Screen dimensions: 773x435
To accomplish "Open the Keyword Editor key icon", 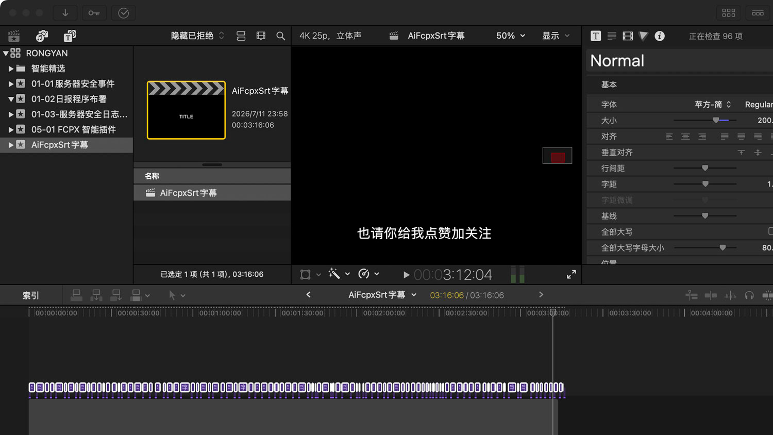I will tap(94, 13).
